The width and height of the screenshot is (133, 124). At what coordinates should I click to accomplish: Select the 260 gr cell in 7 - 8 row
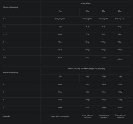tap(120, 59)
